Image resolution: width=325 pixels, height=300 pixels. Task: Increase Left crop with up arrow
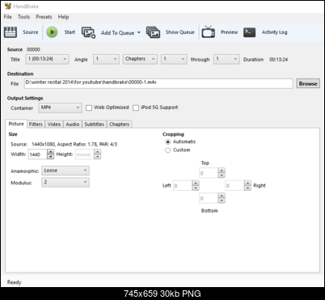click(x=196, y=184)
